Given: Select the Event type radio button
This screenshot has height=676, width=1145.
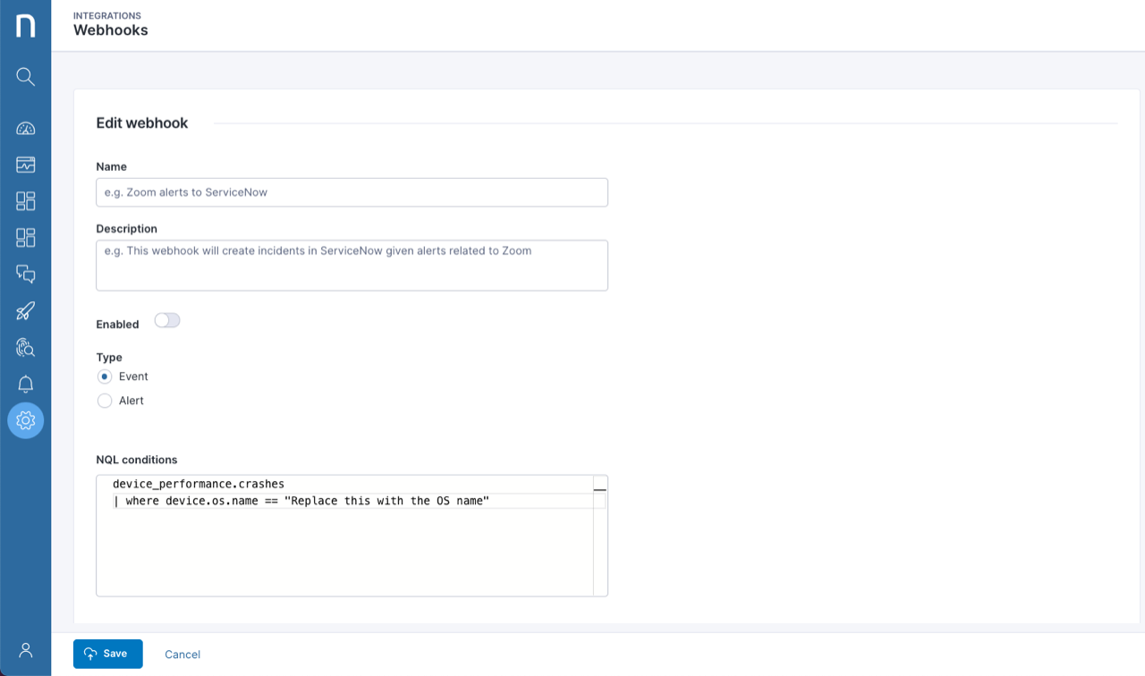Looking at the screenshot, I should pyautogui.click(x=105, y=376).
